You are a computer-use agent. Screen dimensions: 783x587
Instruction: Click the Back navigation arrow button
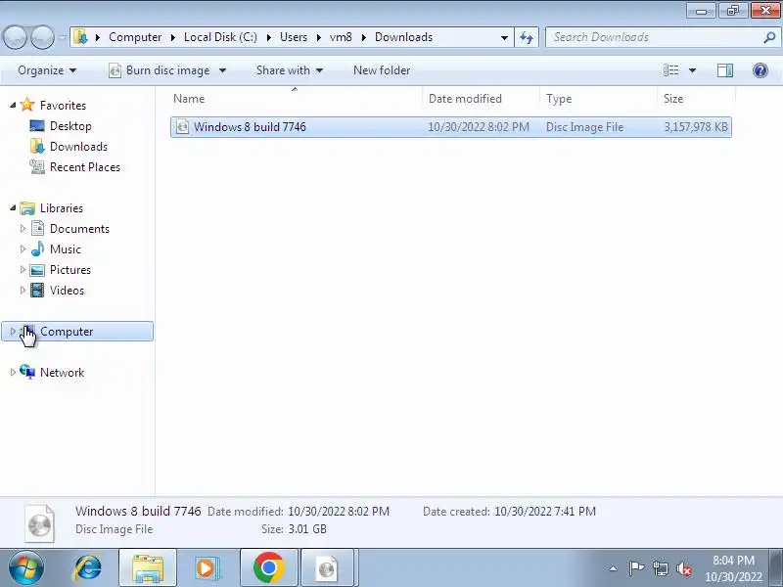16,37
